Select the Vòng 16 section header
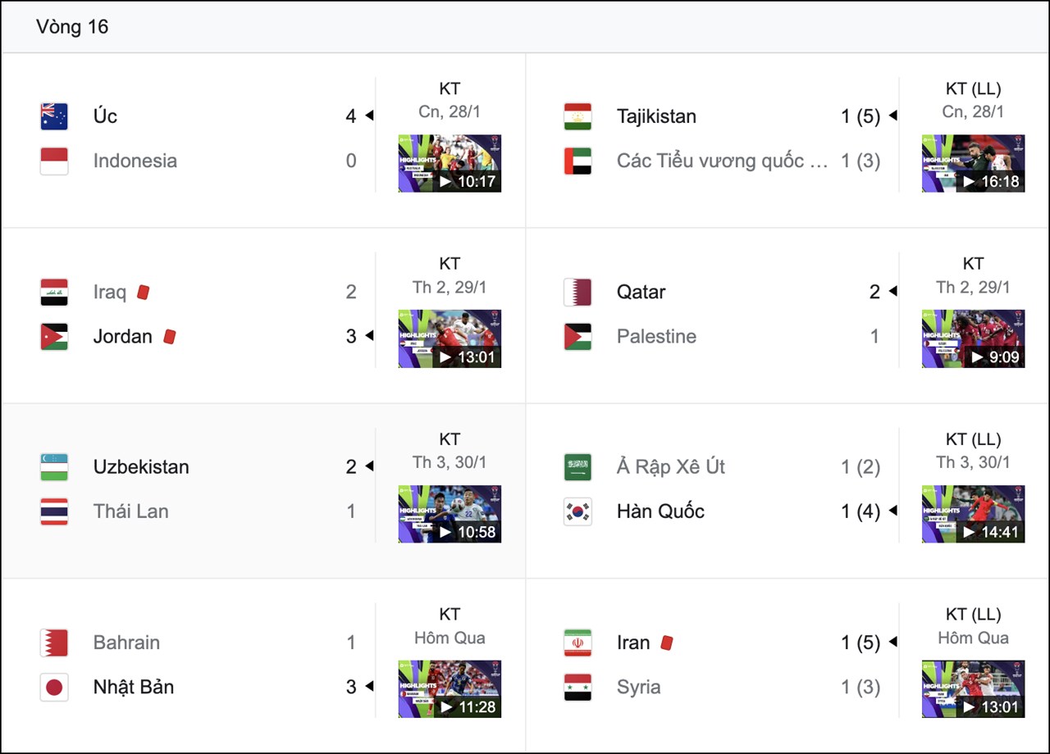 click(x=72, y=27)
